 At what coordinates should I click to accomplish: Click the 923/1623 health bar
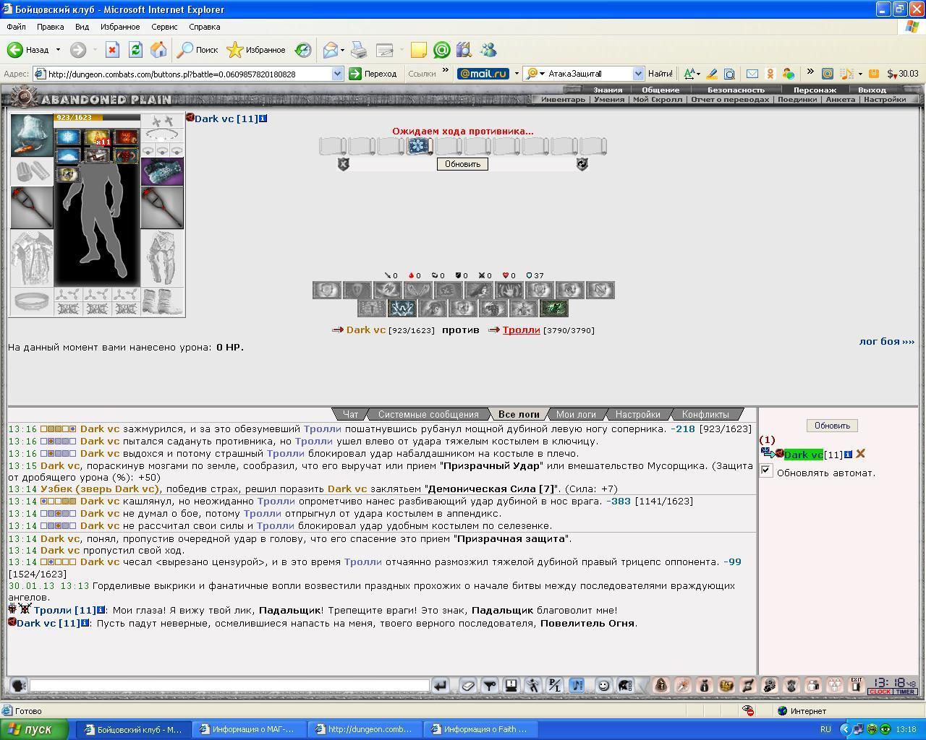pyautogui.click(x=97, y=118)
